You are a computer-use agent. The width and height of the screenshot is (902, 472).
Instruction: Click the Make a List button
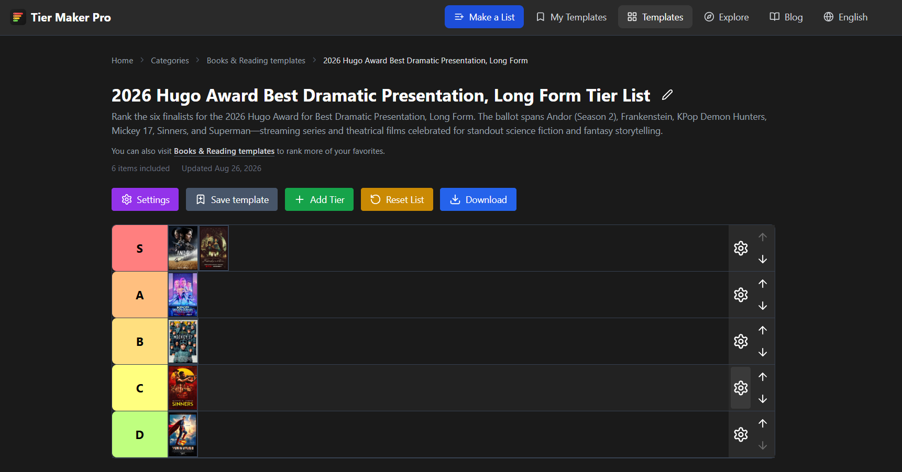484,17
